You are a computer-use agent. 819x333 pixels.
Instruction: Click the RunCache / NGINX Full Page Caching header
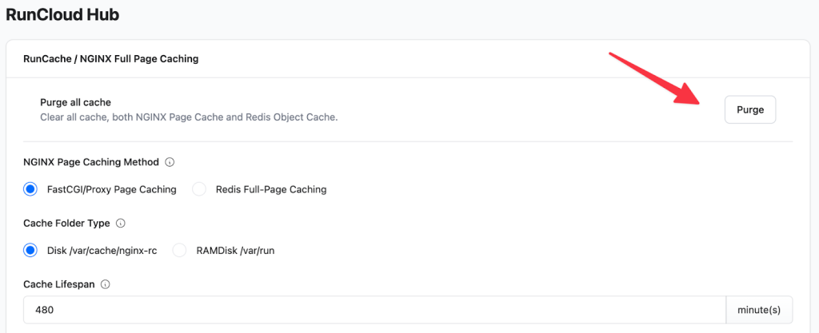pyautogui.click(x=111, y=58)
